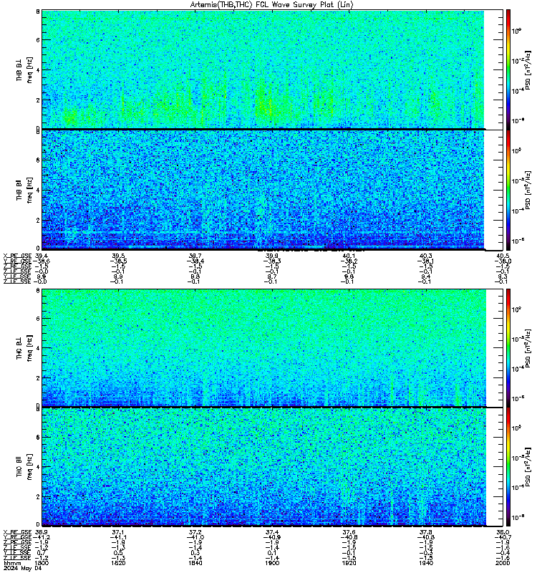537x573 pixels.
Task: Click the 8 Hz tick label on THB B-perpendicular axis
Action: tap(38, 11)
